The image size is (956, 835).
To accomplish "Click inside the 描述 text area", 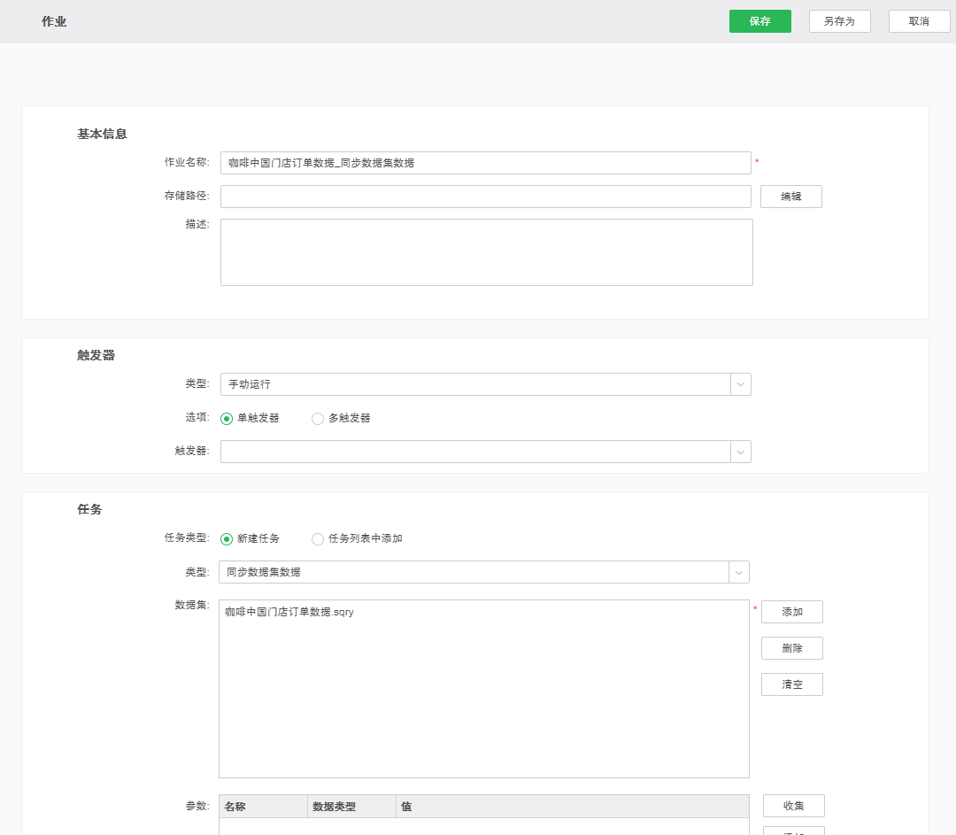I will (x=486, y=252).
